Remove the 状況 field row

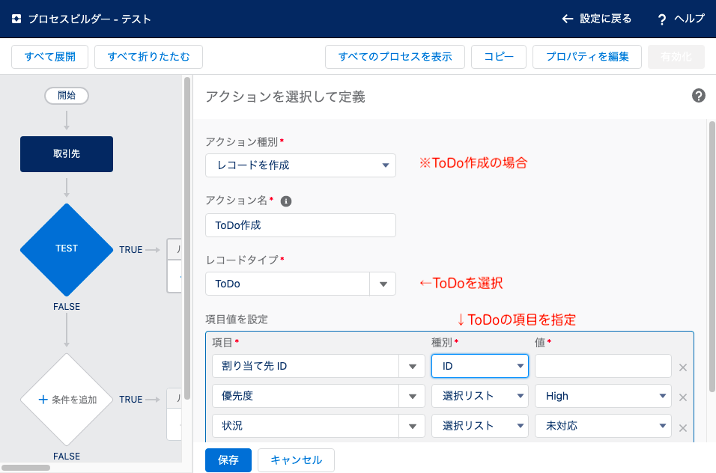(x=682, y=428)
